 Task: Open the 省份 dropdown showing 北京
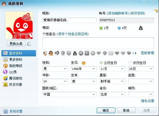coord(112,94)
